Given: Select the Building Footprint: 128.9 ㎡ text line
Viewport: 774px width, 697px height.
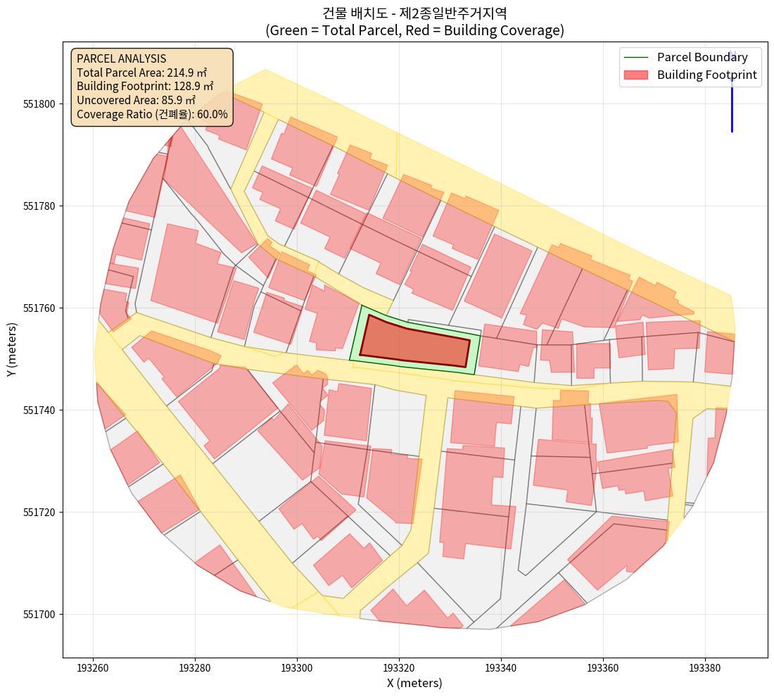Looking at the screenshot, I should click(x=145, y=86).
